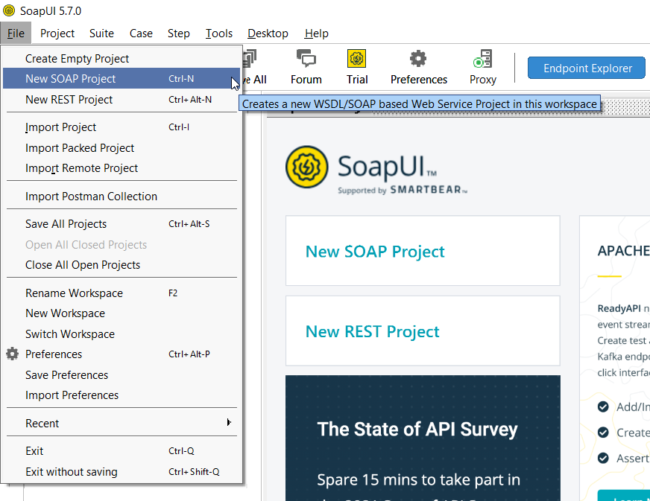Click New SOAP Project card on start page
This screenshot has width=650, height=501.
point(423,251)
